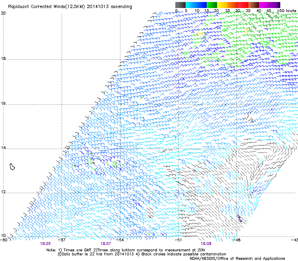The width and height of the screenshot is (298, 261).
Task: Click the purple time label '18:06'
Action: point(45,244)
